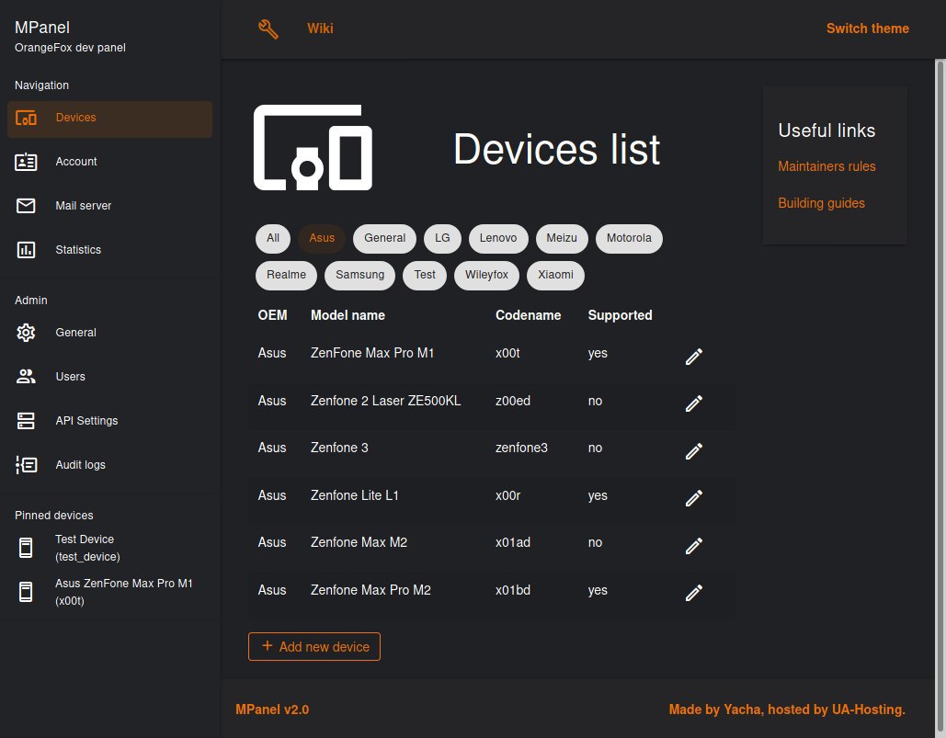This screenshot has height=738, width=946.
Task: Open Statistics from navigation
Action: (x=109, y=250)
